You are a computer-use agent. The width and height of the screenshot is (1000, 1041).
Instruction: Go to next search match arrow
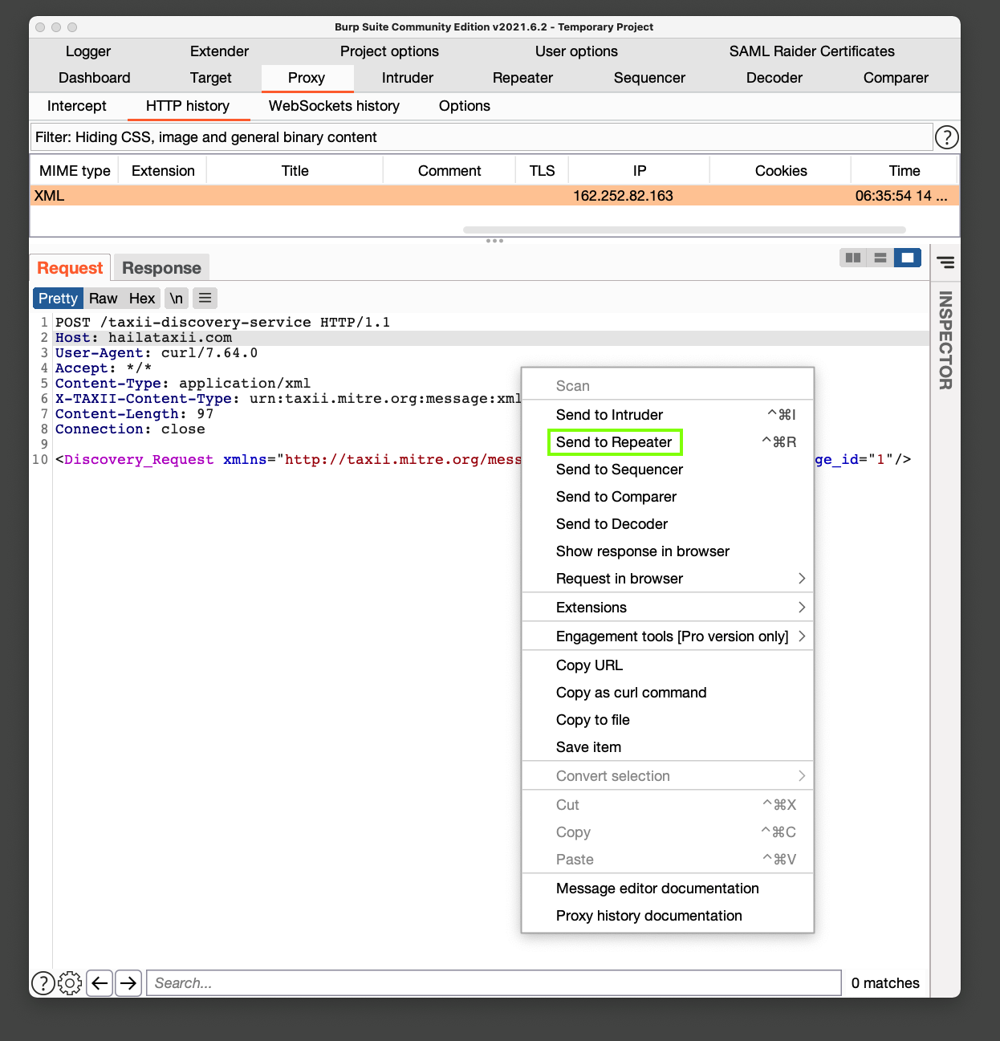128,982
